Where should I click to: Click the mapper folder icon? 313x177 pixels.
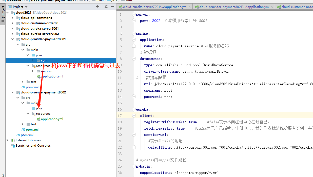38,71
